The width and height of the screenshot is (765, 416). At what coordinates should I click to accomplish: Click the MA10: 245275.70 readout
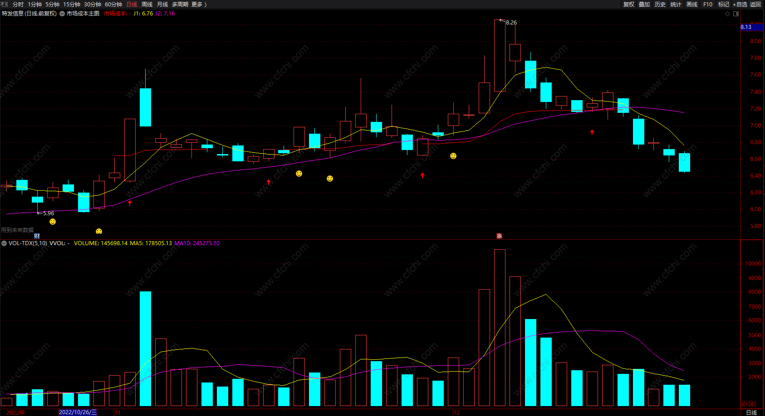click(x=197, y=243)
